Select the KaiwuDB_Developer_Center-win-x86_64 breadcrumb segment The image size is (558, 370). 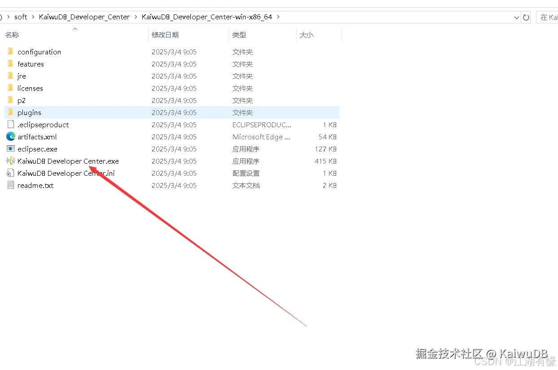[x=207, y=17]
